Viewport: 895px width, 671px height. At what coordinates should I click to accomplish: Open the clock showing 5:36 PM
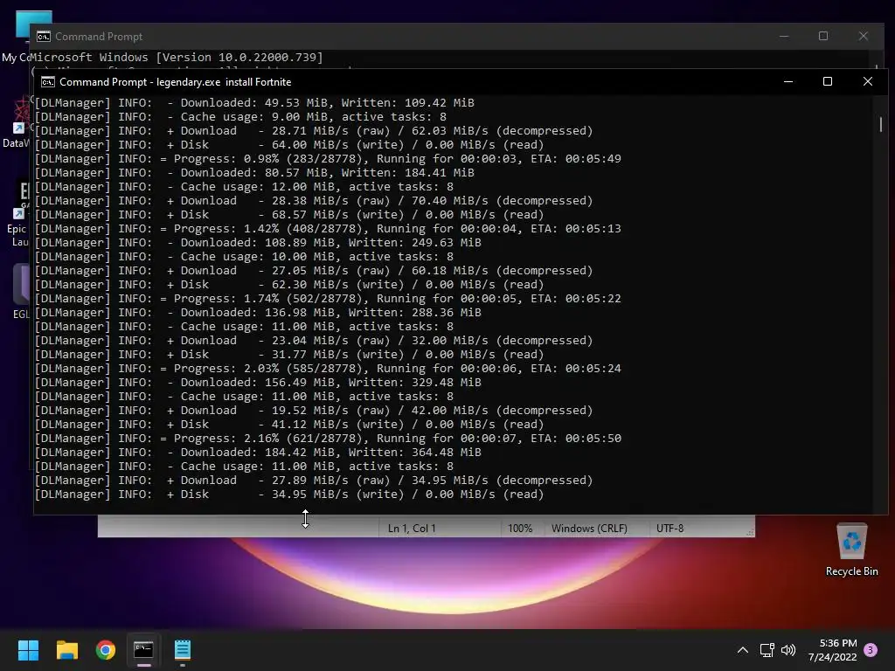point(838,643)
